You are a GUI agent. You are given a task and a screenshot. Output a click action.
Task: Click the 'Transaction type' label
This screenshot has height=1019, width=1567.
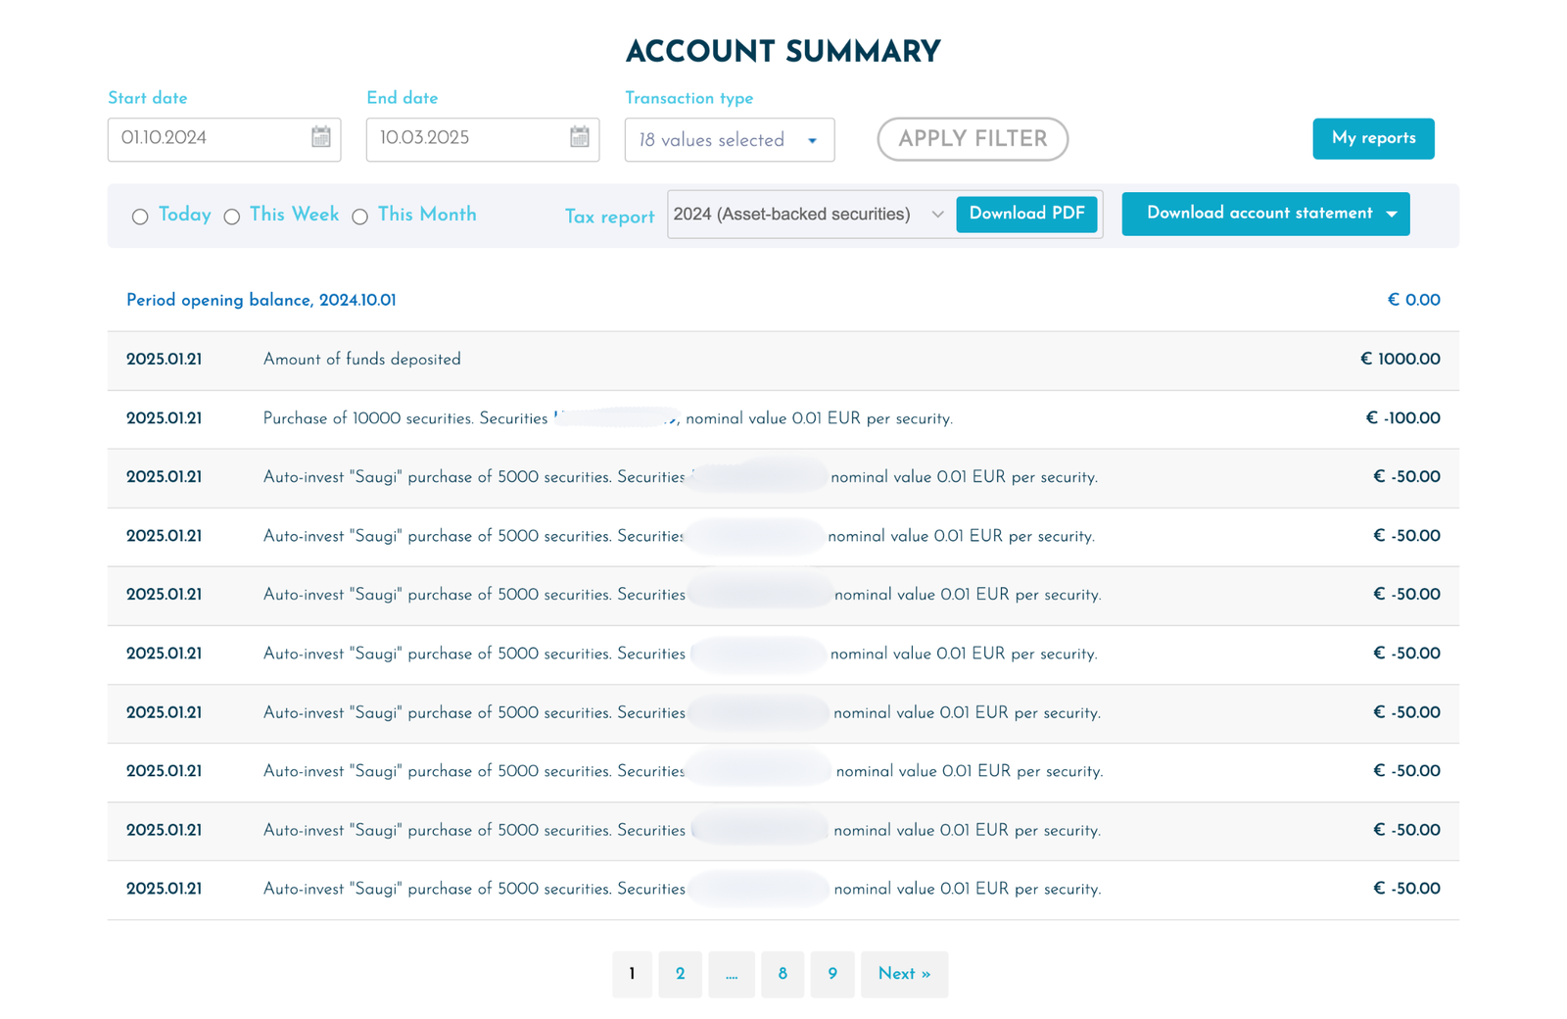(689, 98)
